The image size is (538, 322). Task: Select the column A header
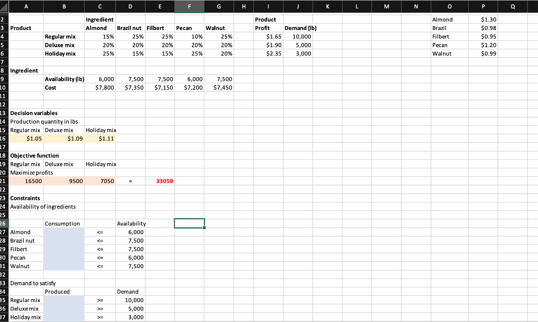tap(26, 6)
